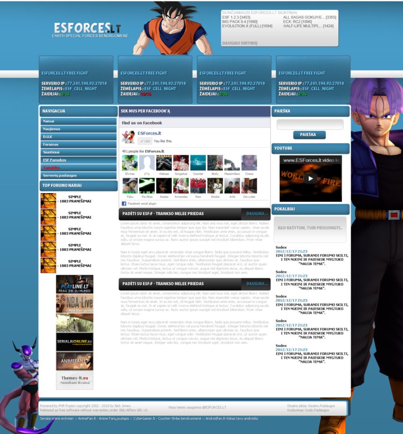Screen dimensions: 403x434
Task: Open D.U.K in the navigation
Action: coord(79,137)
